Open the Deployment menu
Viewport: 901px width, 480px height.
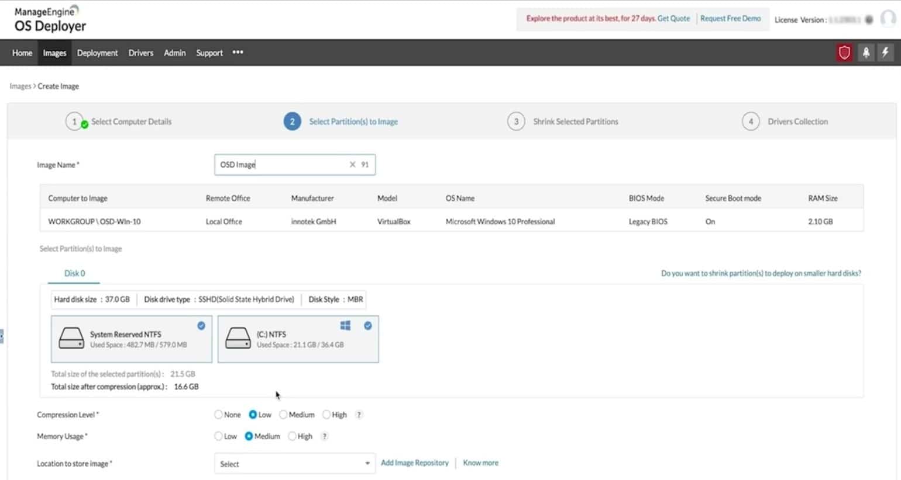coord(97,53)
